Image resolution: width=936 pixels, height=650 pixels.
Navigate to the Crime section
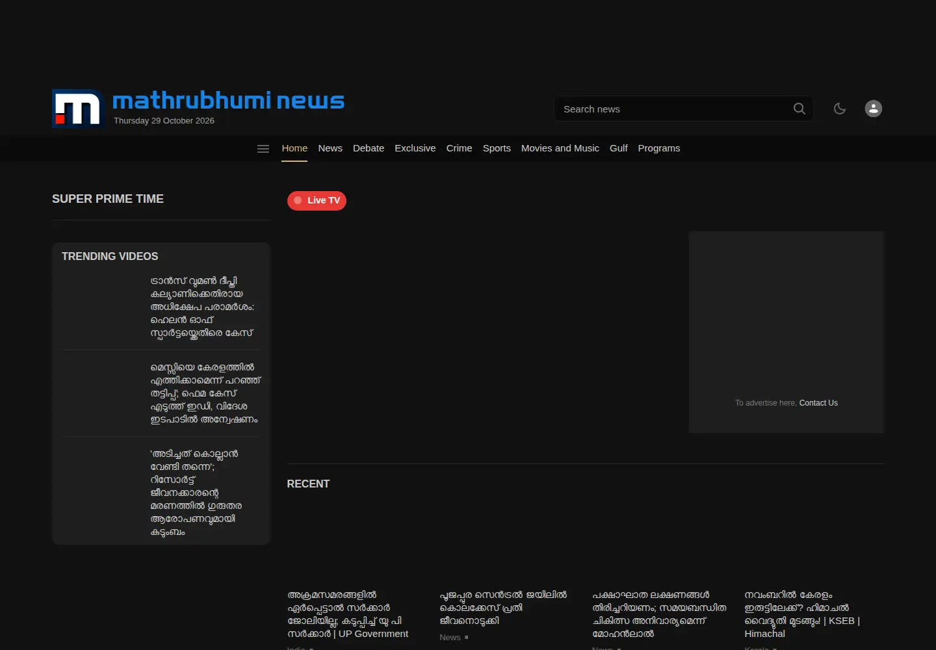click(460, 148)
